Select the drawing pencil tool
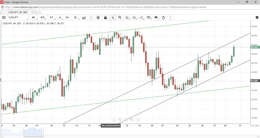 60,17
